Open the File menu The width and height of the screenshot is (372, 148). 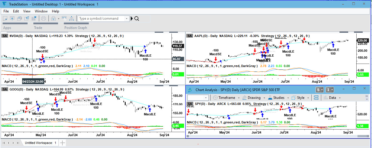click(6, 11)
